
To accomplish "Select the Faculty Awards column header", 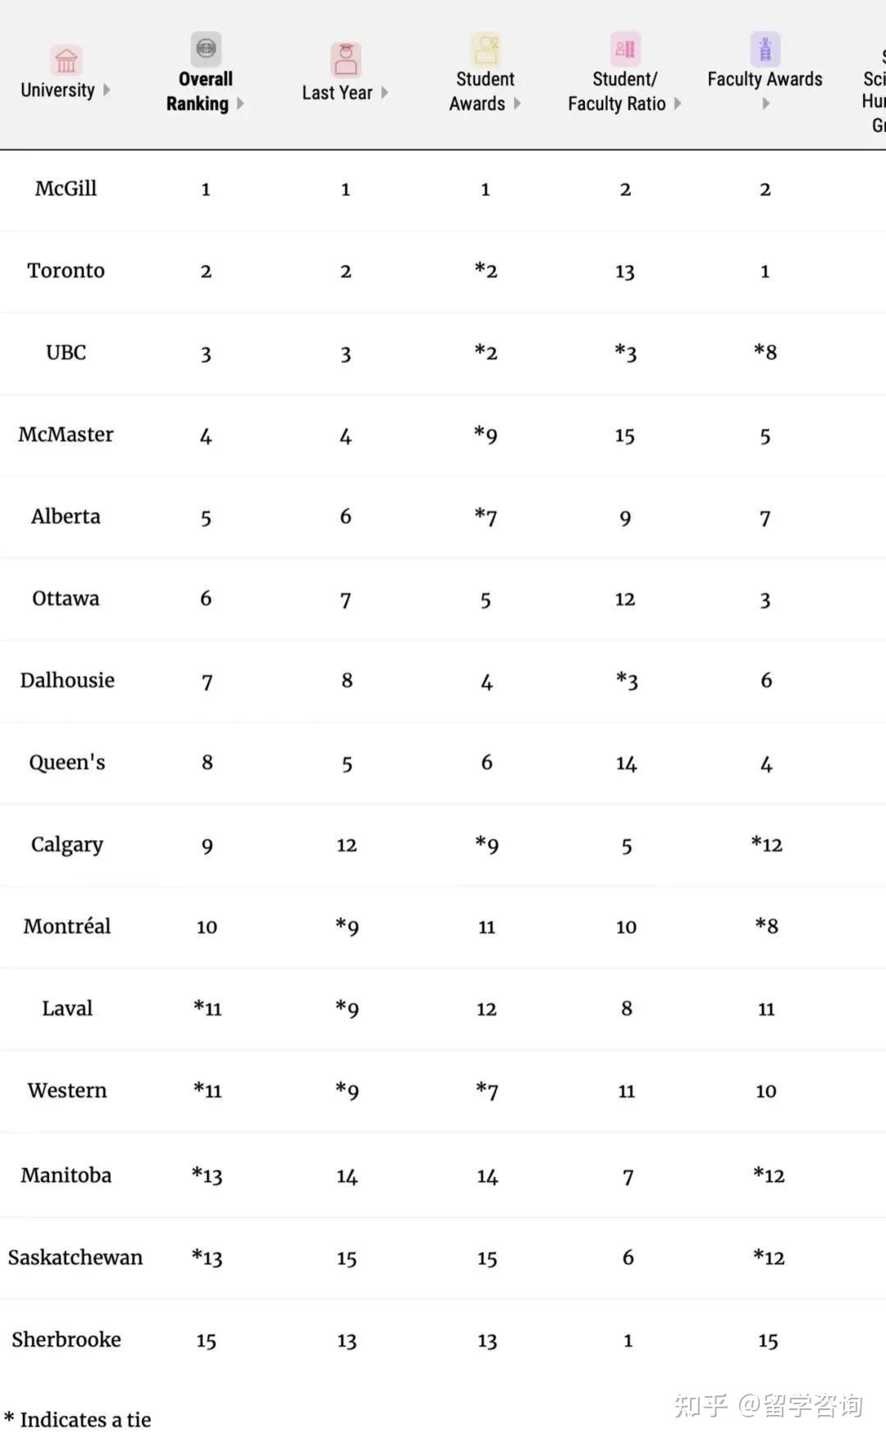I will click(x=765, y=80).
